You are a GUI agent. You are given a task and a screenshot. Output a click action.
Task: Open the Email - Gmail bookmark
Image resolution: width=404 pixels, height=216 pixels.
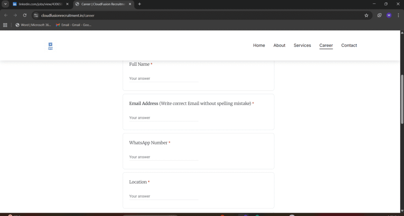pyautogui.click(x=74, y=25)
